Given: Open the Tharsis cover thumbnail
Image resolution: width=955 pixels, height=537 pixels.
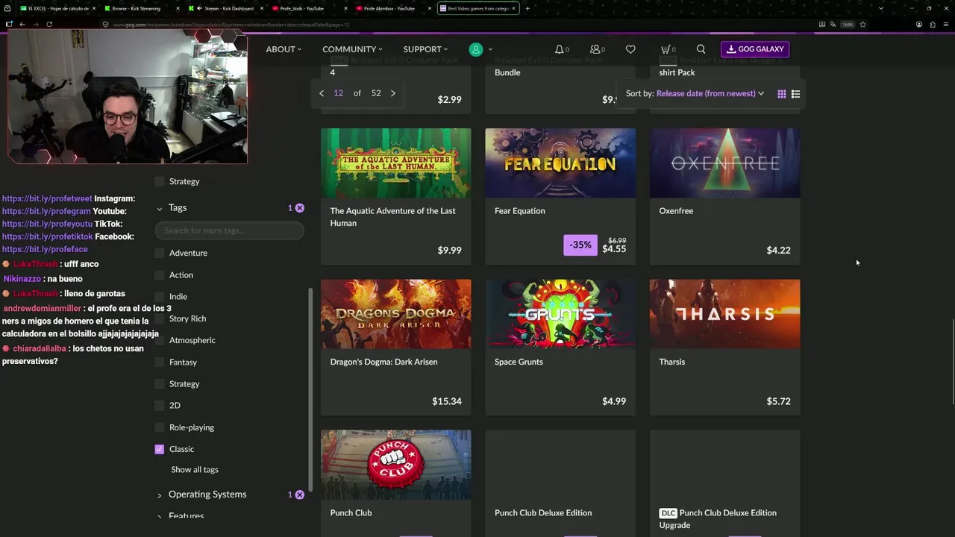Looking at the screenshot, I should pyautogui.click(x=725, y=314).
